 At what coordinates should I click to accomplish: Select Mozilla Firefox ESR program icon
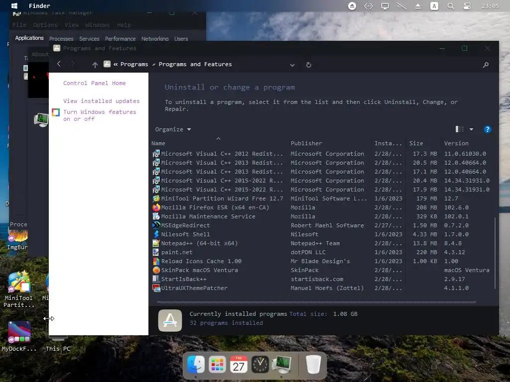point(156,207)
